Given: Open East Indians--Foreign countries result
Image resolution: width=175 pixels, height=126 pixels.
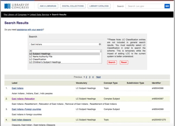Looking at the screenshot, I should (26, 109).
